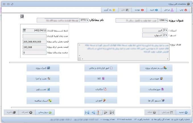Click the empty initial contract duration field
The width and height of the screenshot is (193, 123).
[35, 36]
